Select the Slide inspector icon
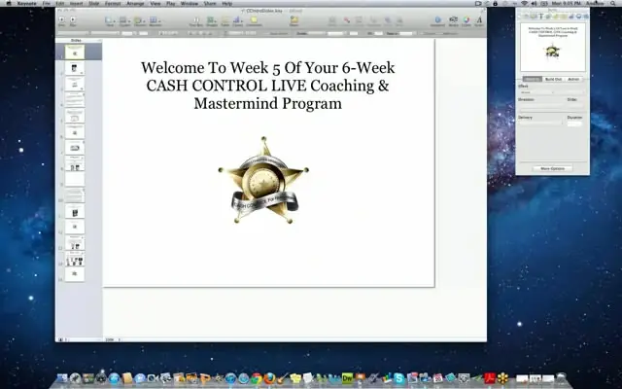622x389 pixels. (x=526, y=17)
